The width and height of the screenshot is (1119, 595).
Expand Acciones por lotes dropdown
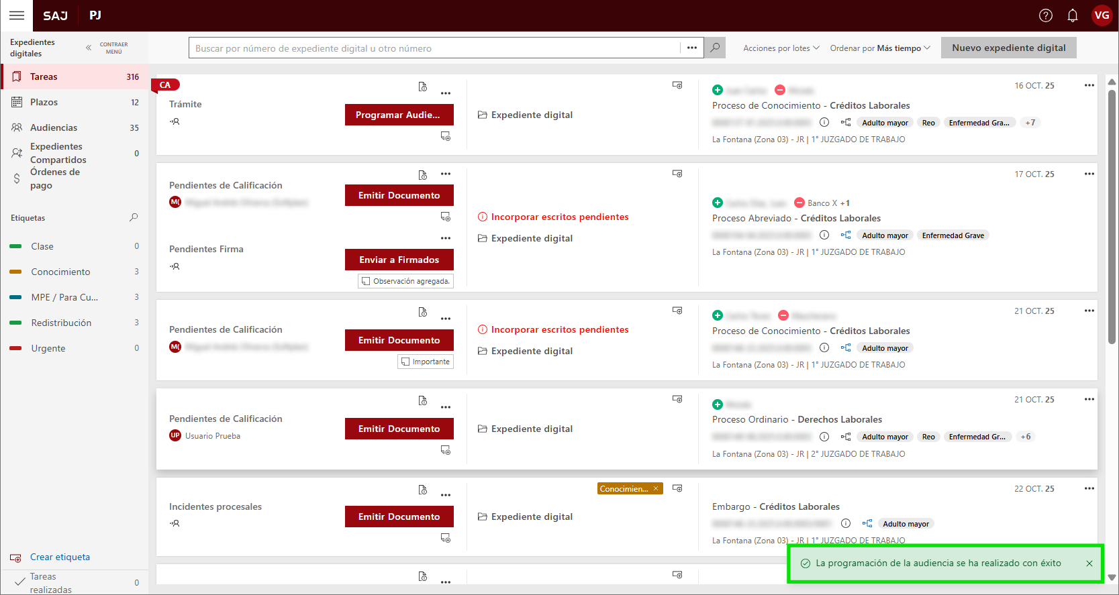[781, 48]
